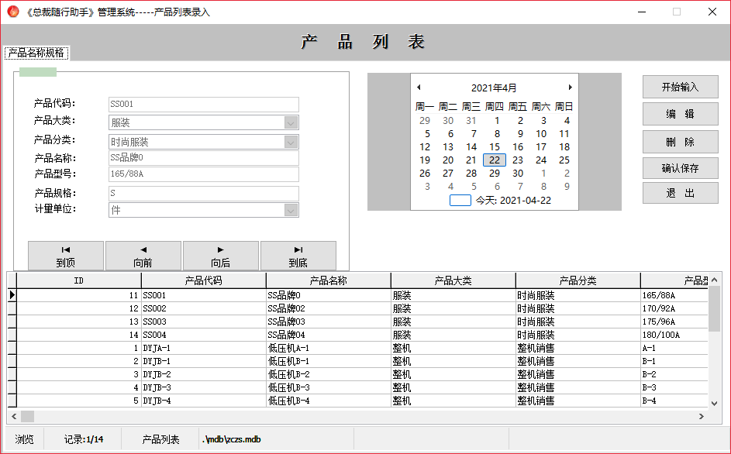Click the horizontal scrollbar right arrow
Image resolution: width=731 pixels, height=454 pixels.
click(x=702, y=416)
